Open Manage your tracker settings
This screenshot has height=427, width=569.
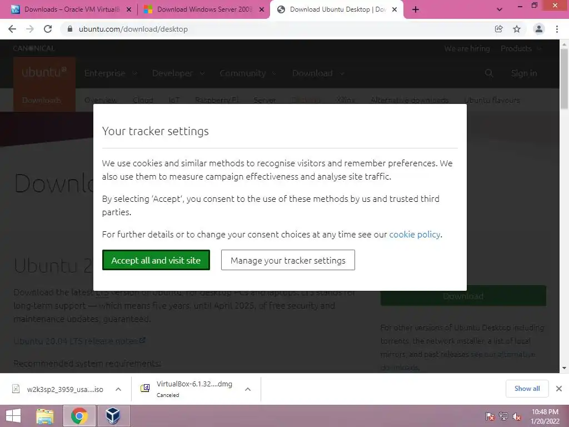coord(288,260)
